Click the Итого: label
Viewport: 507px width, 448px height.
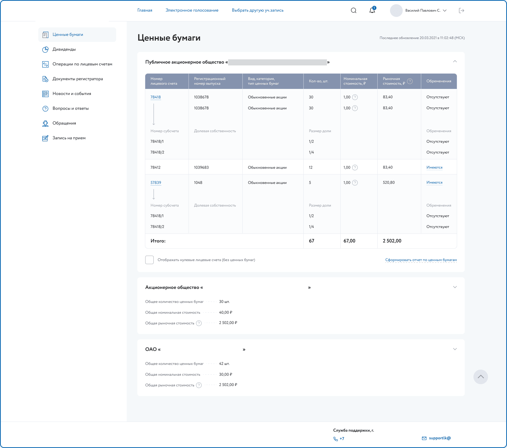158,241
